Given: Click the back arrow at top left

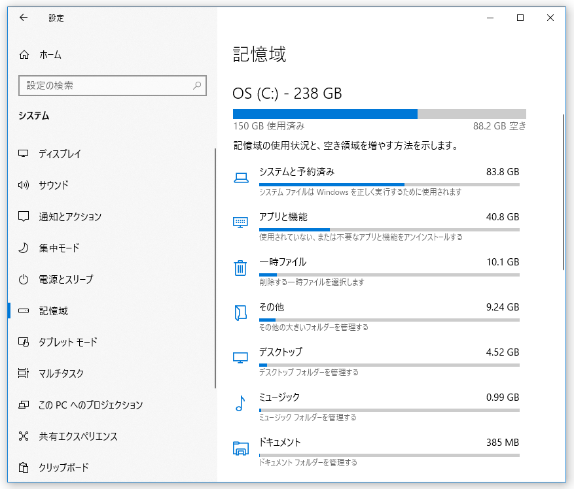Looking at the screenshot, I should point(24,18).
